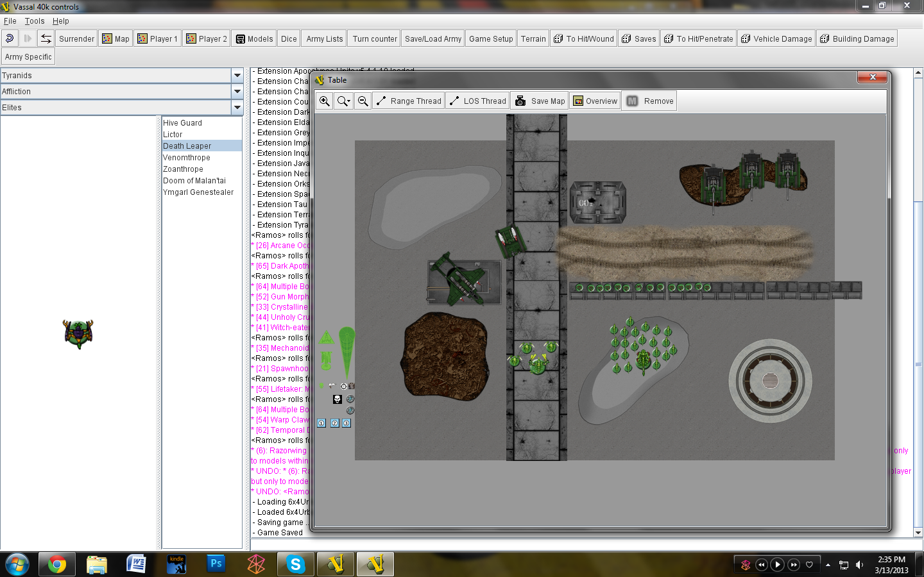924x577 pixels.
Task: Select Ymgarl Genestealer in the list
Action: pyautogui.click(x=201, y=192)
